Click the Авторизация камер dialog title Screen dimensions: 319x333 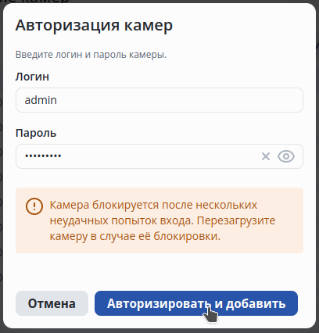click(x=94, y=25)
